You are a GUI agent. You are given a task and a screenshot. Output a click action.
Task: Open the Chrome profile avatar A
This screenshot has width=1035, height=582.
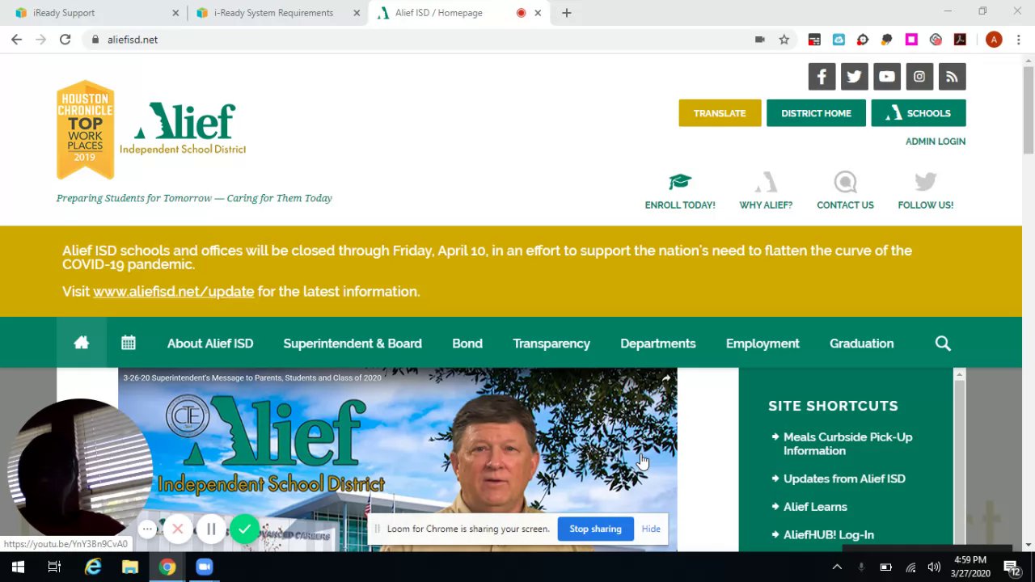click(x=994, y=39)
